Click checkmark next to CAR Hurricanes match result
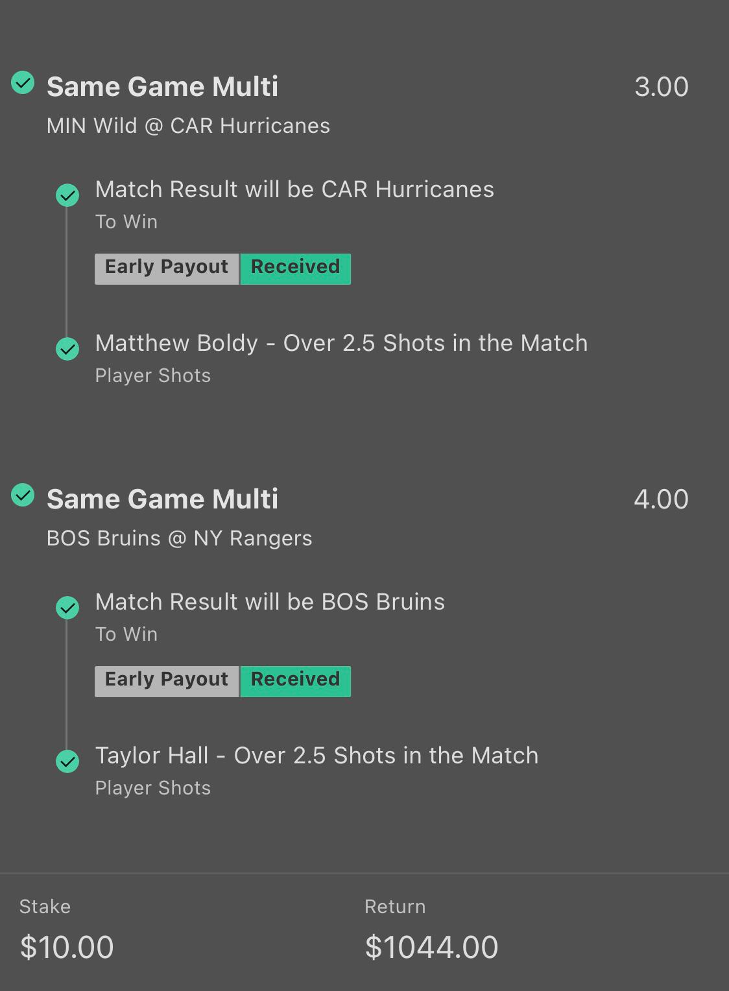Screen dimensions: 729x991 click(67, 195)
